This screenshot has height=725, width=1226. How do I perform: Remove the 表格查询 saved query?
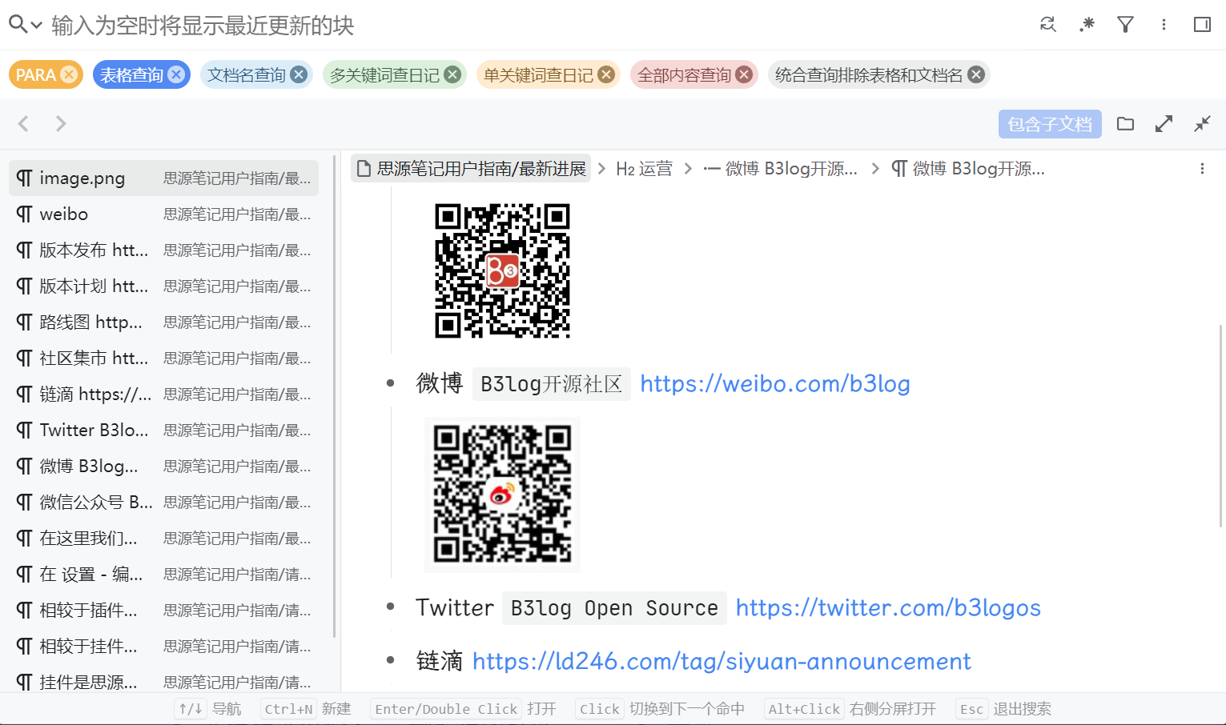click(176, 74)
